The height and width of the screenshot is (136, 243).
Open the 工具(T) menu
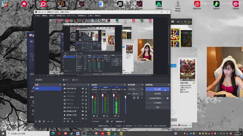[x=91, y=15]
